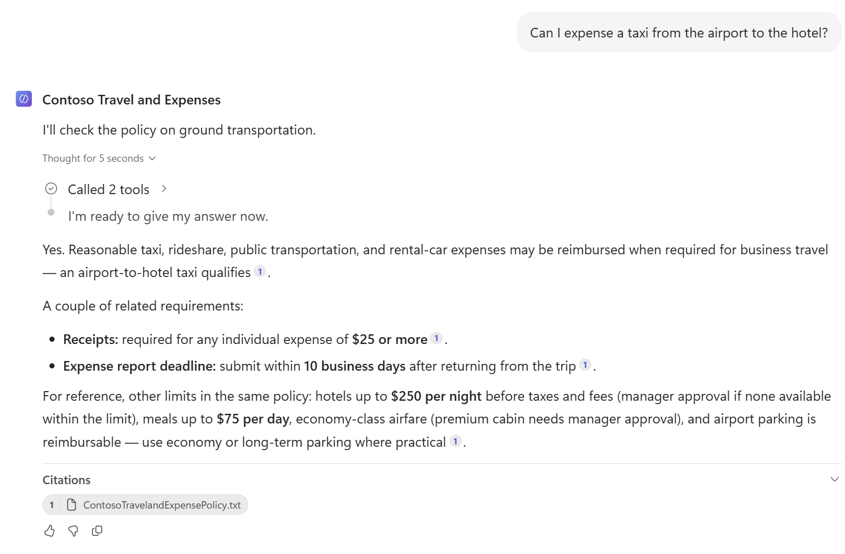Click the checkmark icon beside Called 2 tools
This screenshot has height=554, width=845.
[x=51, y=188]
